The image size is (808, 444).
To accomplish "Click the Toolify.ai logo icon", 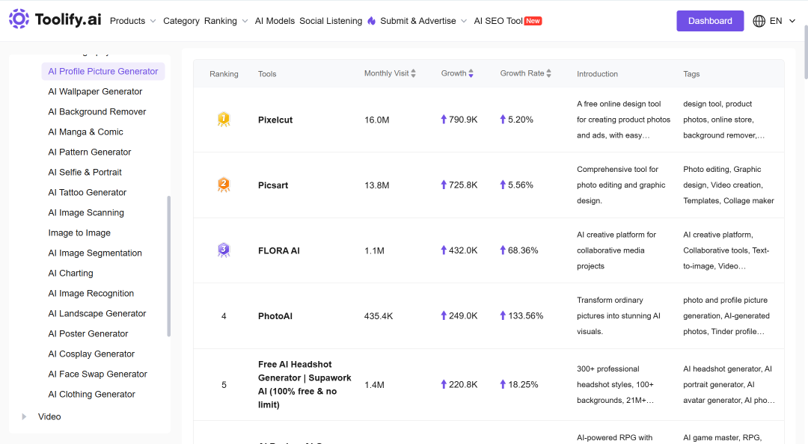I will (19, 19).
